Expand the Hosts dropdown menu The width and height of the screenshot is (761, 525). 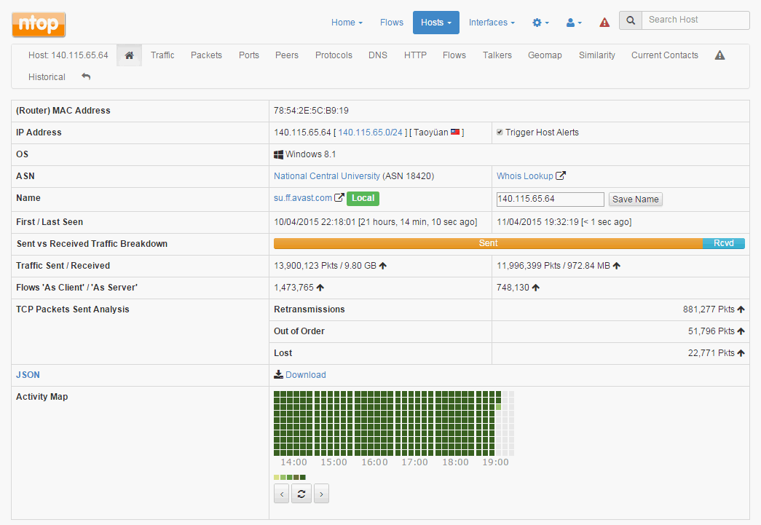click(435, 23)
